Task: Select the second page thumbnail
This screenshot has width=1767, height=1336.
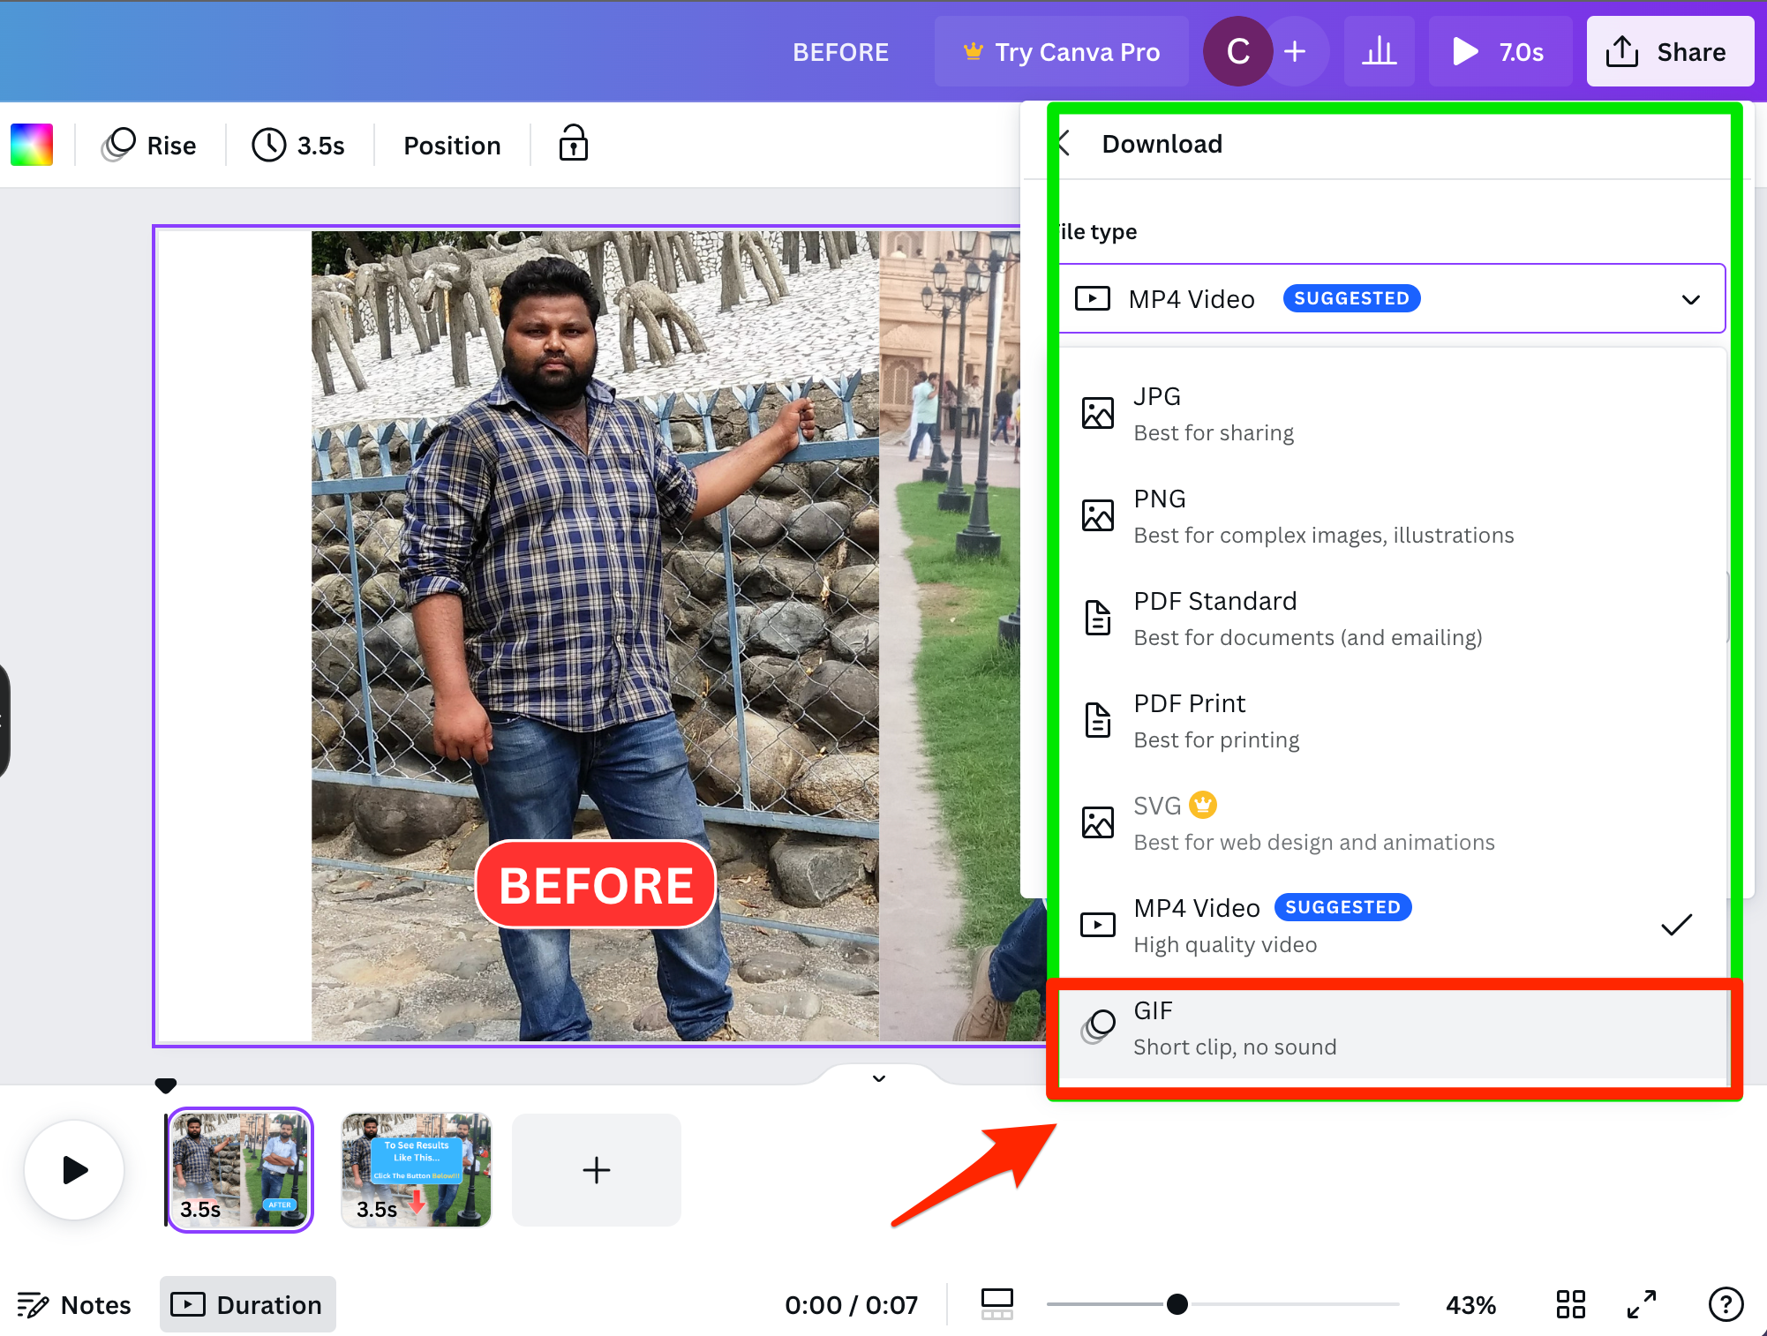Action: click(416, 1170)
